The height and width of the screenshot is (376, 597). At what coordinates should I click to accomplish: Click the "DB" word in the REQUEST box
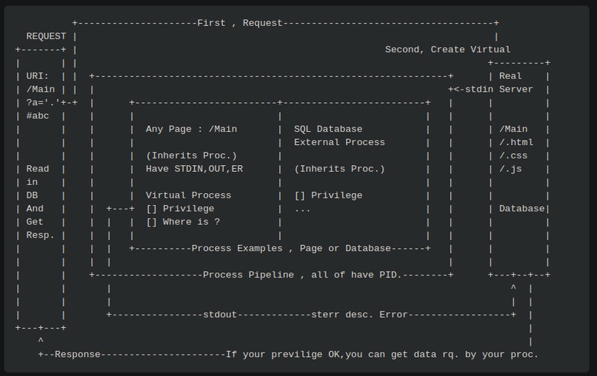click(x=32, y=195)
